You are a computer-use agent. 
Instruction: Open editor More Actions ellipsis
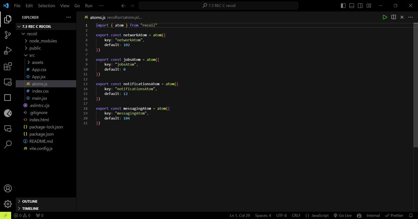pos(410,17)
